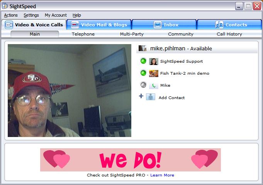Follow the Learn More link
263x185 pixels.
point(162,175)
